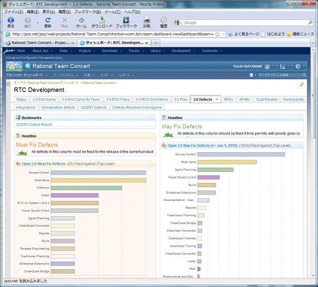Star the current page in the address bar
This screenshot has width=318, height=287.
click(217, 34)
